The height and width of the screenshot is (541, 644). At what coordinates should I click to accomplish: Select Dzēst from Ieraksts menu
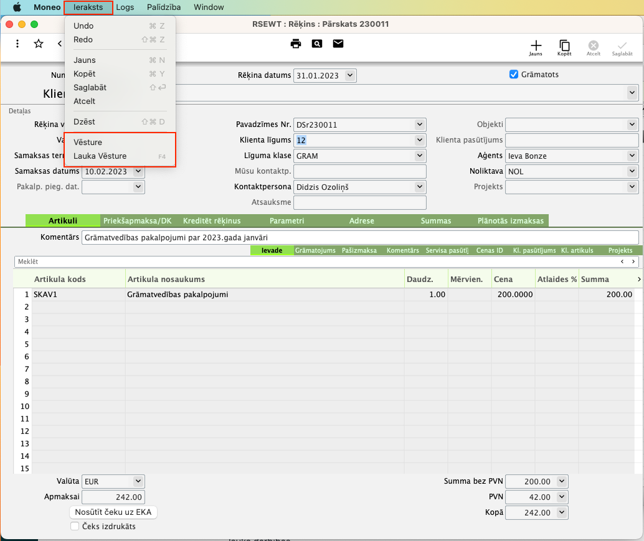click(x=120, y=121)
